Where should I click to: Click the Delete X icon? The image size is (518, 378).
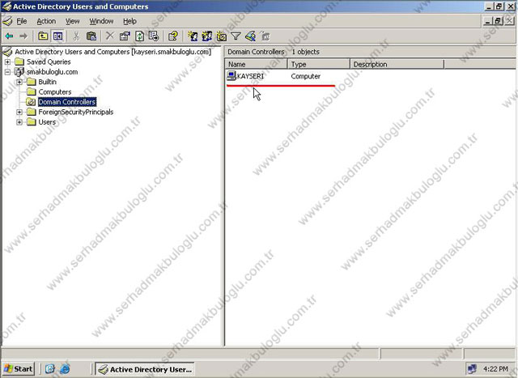pos(110,36)
